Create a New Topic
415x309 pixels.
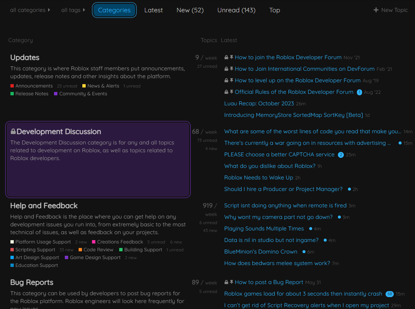[390, 10]
